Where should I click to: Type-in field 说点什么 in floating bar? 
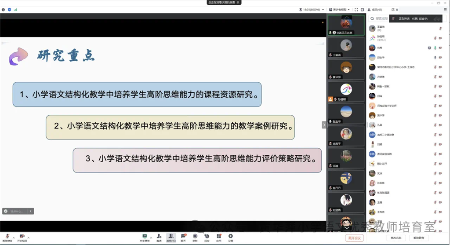point(18,211)
